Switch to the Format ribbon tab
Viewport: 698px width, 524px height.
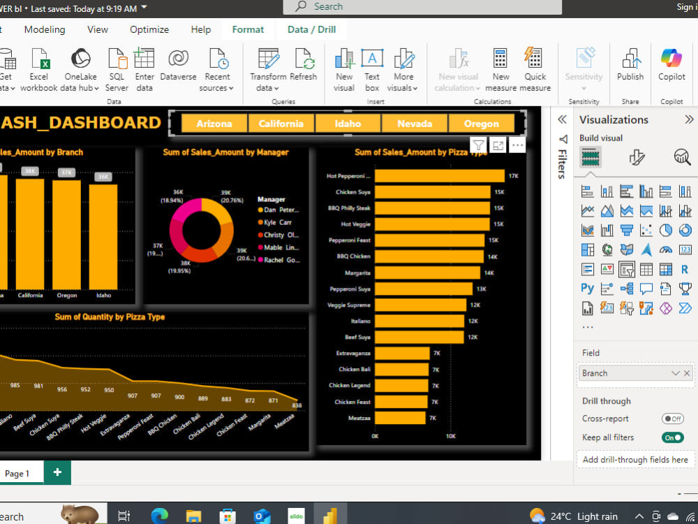248,29
